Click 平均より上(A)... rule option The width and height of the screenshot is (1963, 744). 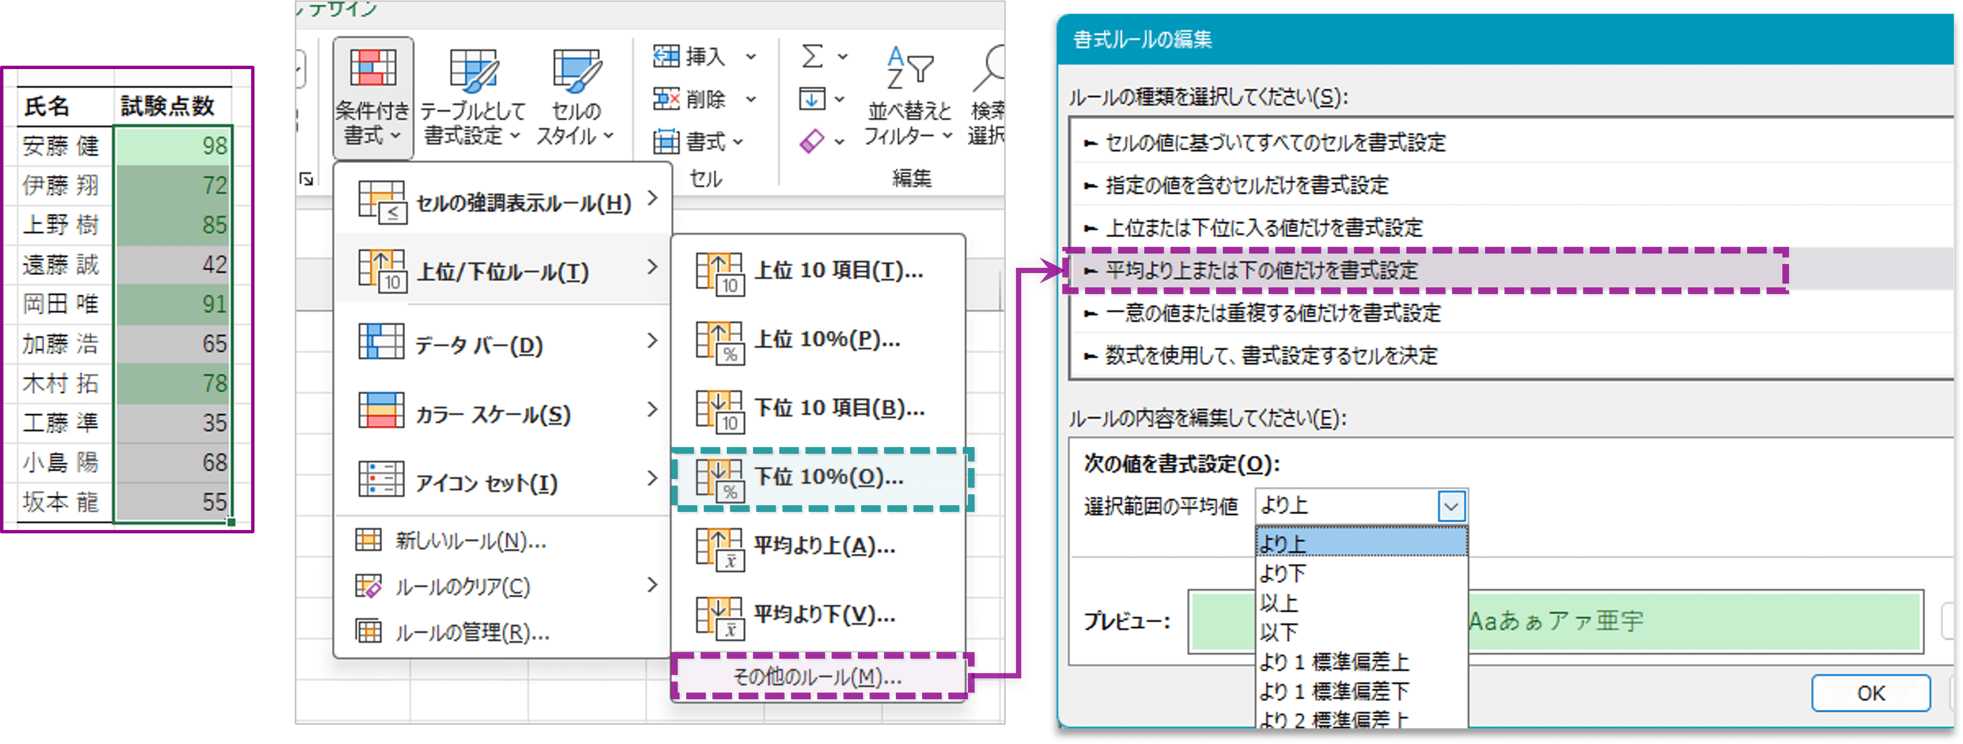(823, 547)
